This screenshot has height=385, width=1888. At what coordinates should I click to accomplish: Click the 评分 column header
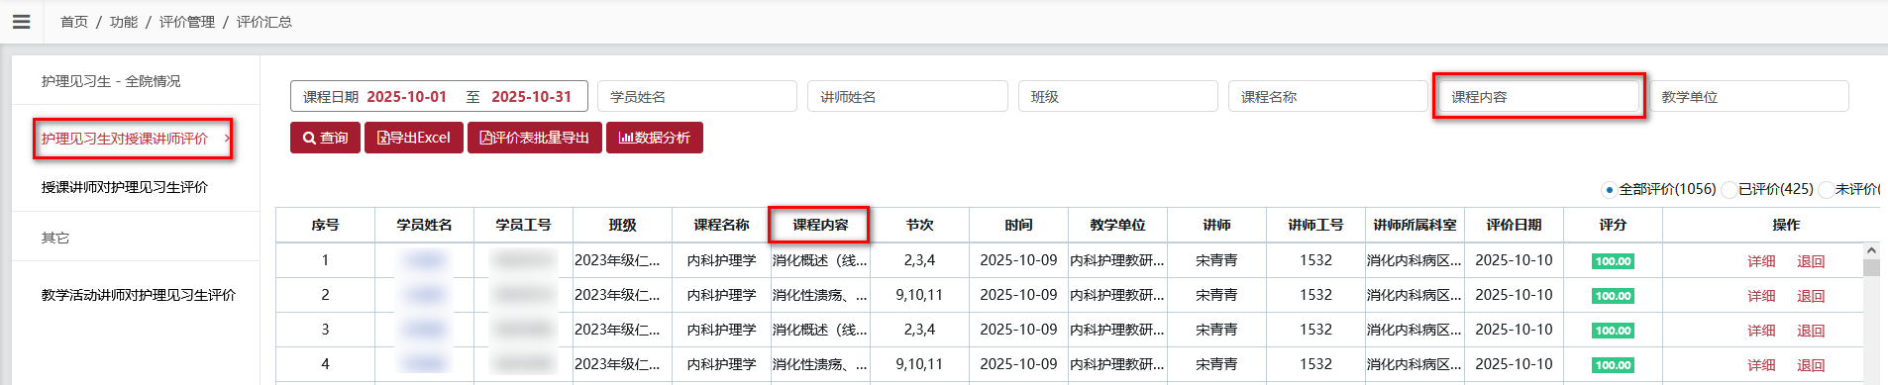pos(1613,225)
